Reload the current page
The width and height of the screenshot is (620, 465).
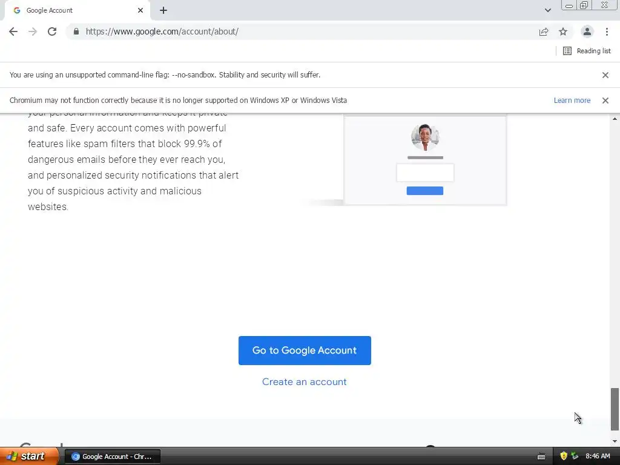click(52, 31)
